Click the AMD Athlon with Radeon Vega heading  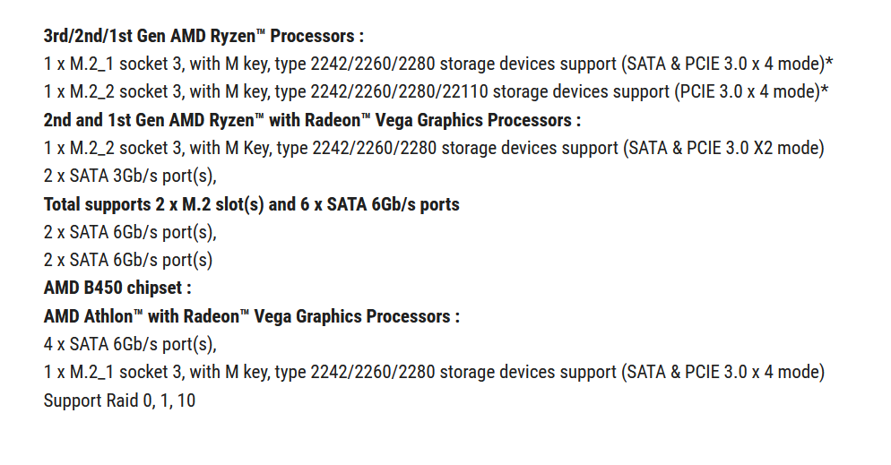(x=251, y=316)
